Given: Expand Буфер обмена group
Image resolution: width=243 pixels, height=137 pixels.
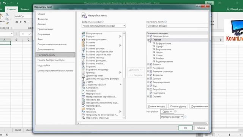Looking at the screenshot, I should [x=154, y=43].
